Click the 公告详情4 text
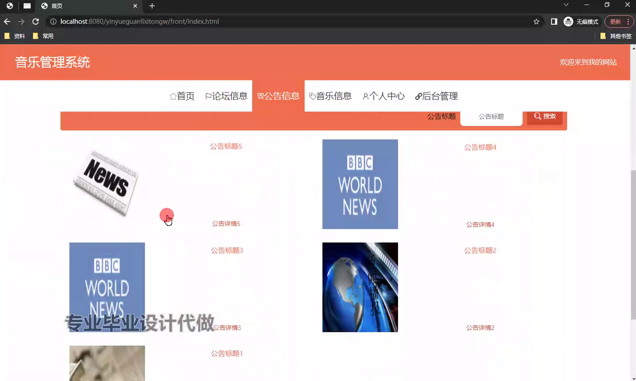 [480, 225]
